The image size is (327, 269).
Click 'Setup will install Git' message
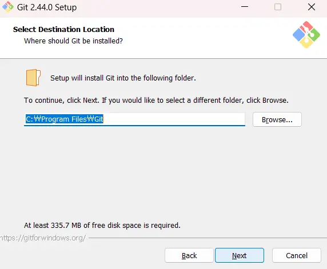point(123,78)
